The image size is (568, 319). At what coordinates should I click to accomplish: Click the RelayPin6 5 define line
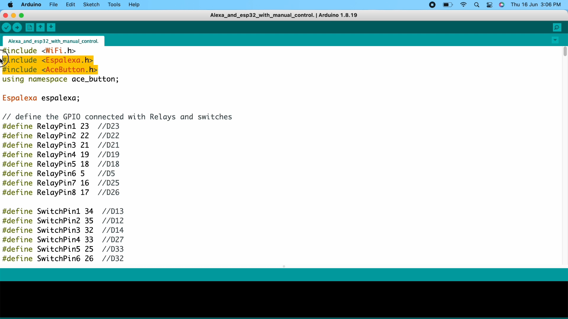coord(59,174)
